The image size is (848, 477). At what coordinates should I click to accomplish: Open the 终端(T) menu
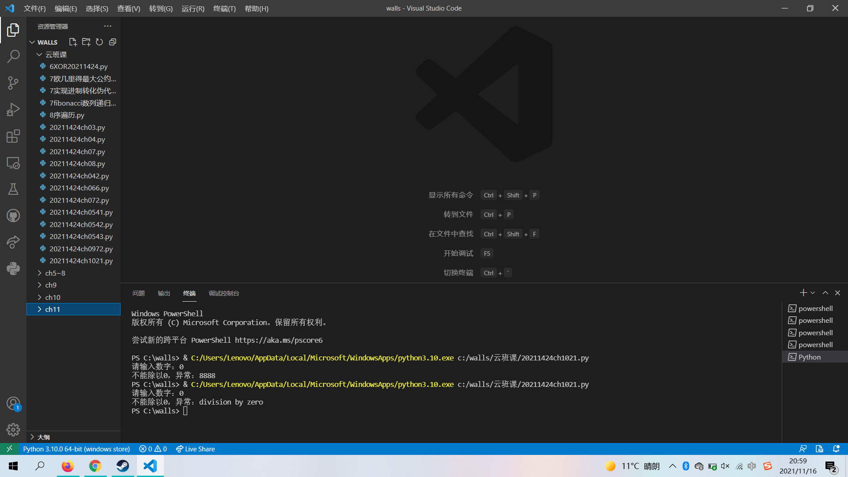224,8
